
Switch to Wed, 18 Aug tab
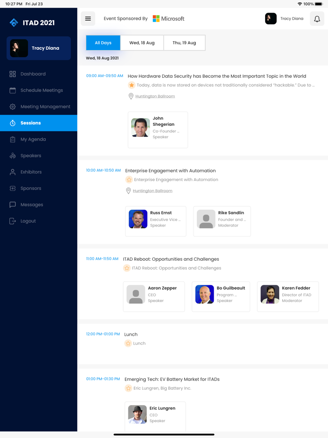click(x=142, y=43)
